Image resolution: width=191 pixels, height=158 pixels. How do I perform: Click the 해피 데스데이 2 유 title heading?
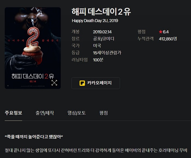[x=101, y=12]
